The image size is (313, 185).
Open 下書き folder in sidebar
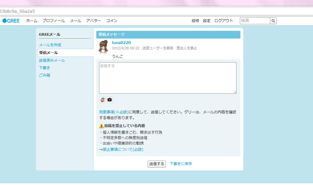44,68
